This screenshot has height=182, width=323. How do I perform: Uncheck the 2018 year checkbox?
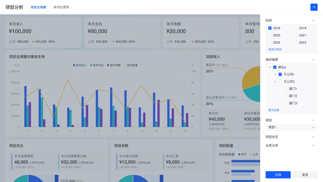tap(270, 28)
